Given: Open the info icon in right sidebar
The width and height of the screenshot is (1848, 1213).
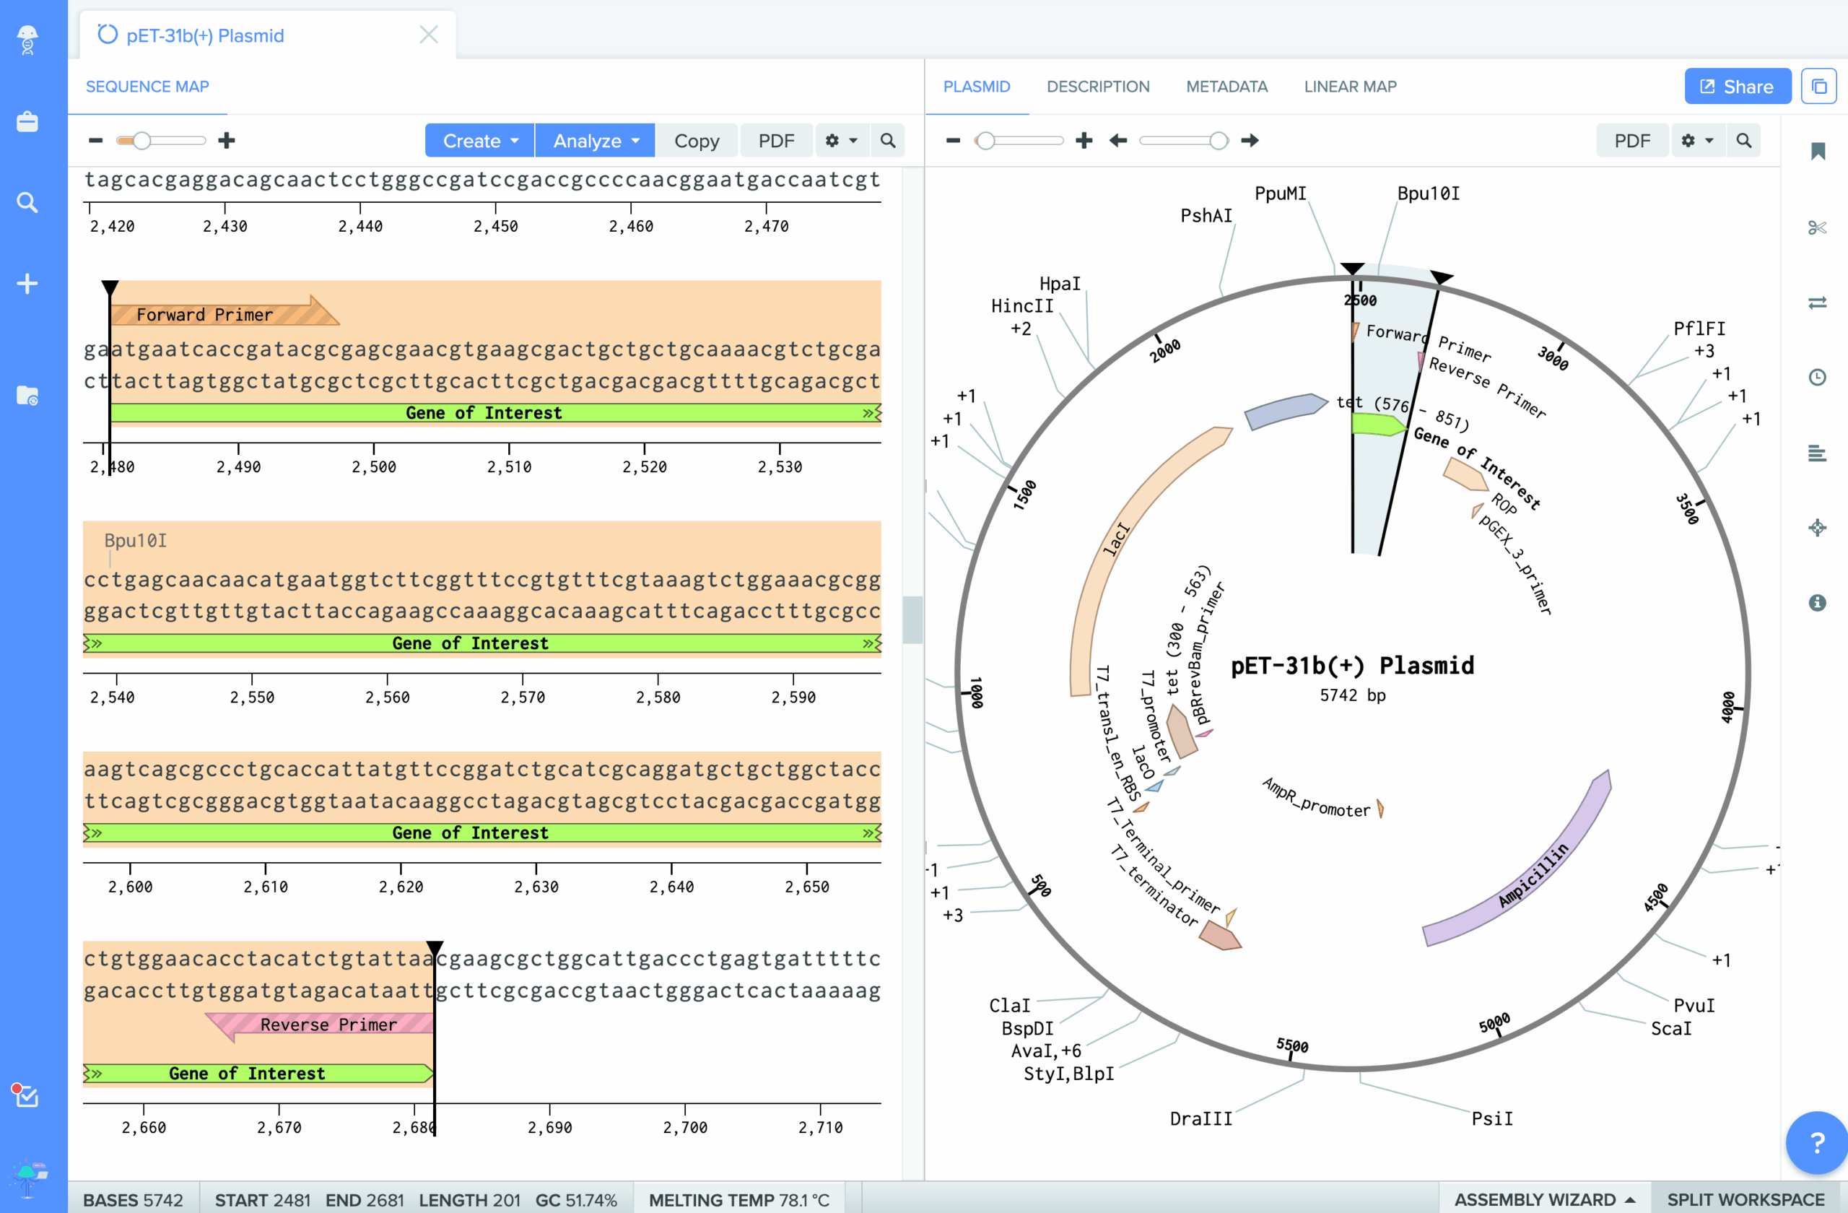Looking at the screenshot, I should (1817, 603).
